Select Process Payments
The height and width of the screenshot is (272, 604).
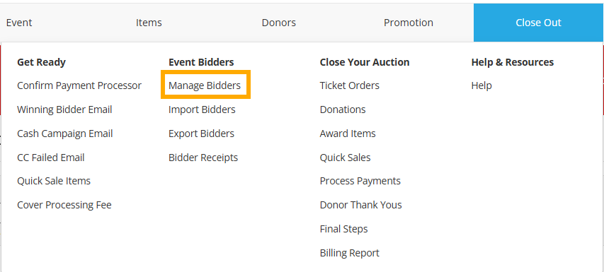tap(360, 181)
